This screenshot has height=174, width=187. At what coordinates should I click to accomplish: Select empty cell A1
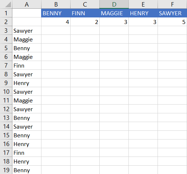27,13
